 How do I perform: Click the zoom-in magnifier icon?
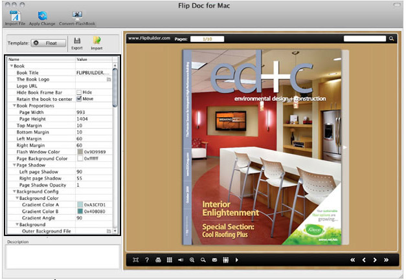point(192,260)
